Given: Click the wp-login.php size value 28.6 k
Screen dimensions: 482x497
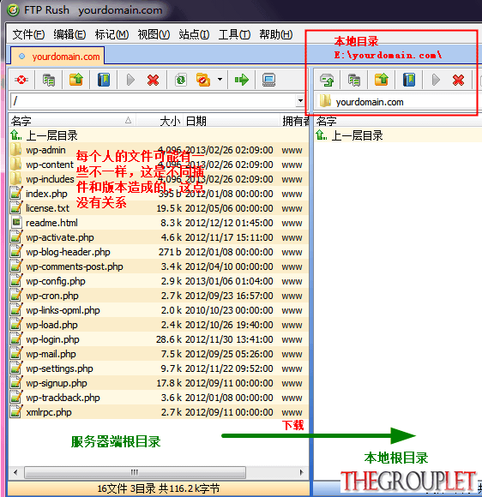Looking at the screenshot, I should click(169, 339).
